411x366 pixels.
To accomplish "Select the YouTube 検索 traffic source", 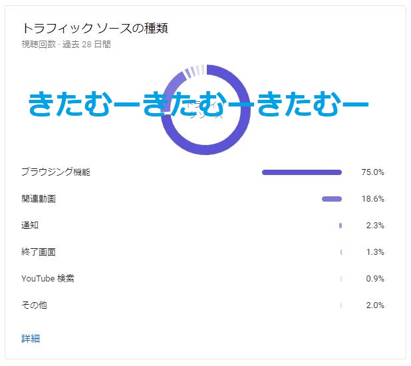I will tap(48, 279).
